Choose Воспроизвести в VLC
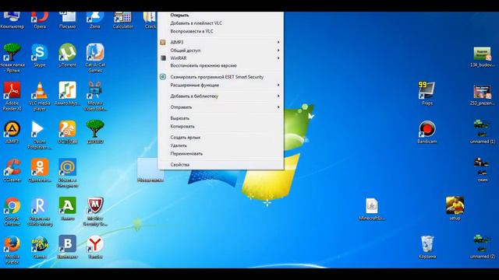The width and height of the screenshot is (499, 280). [x=220, y=31]
